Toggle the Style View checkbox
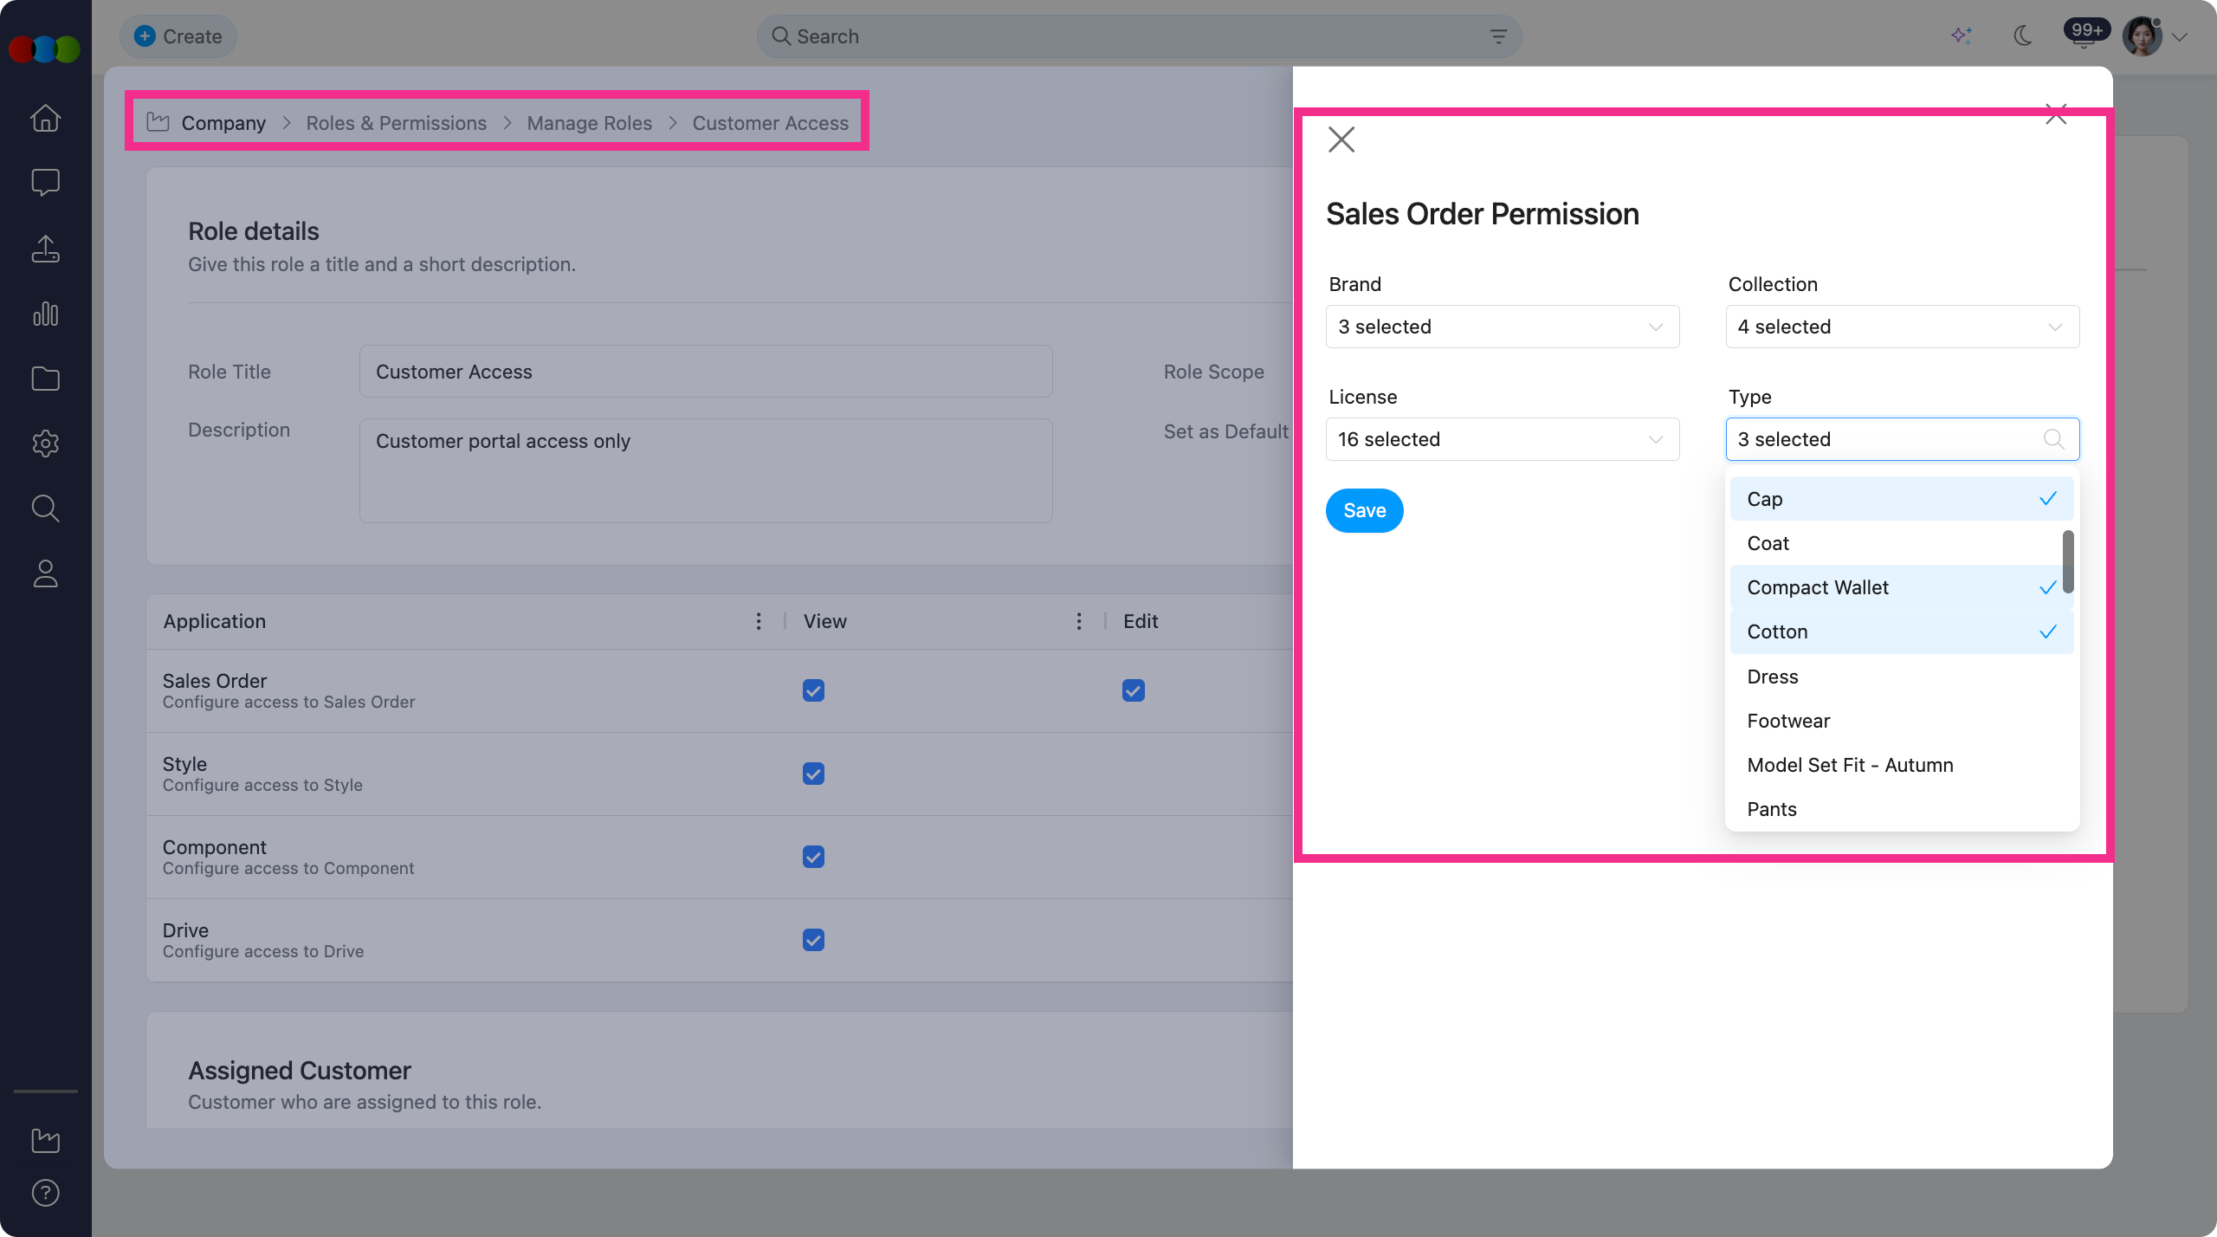Image resolution: width=2217 pixels, height=1237 pixels. click(x=813, y=774)
